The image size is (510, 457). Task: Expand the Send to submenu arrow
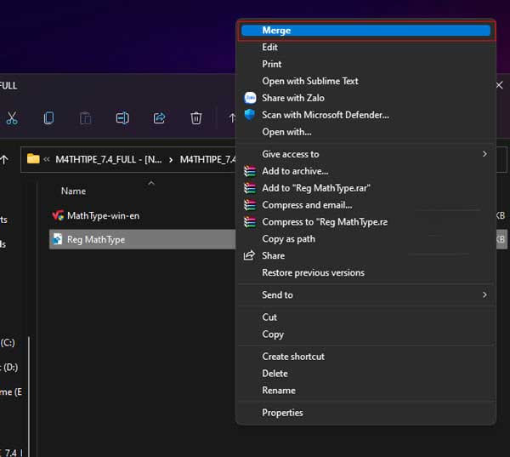coord(484,294)
